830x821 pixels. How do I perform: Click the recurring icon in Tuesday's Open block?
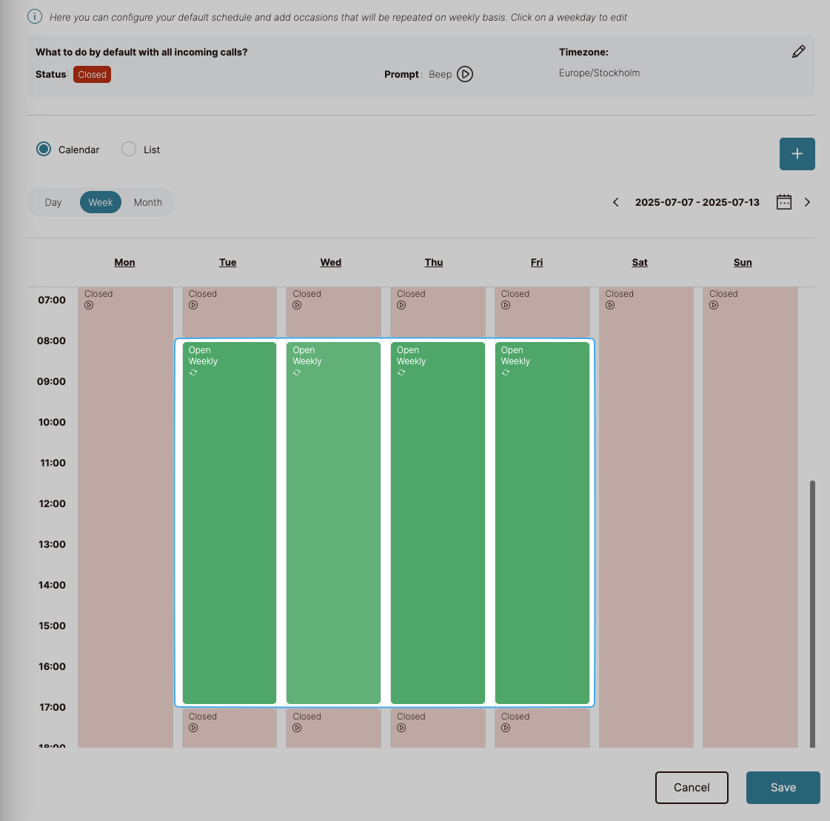point(193,373)
